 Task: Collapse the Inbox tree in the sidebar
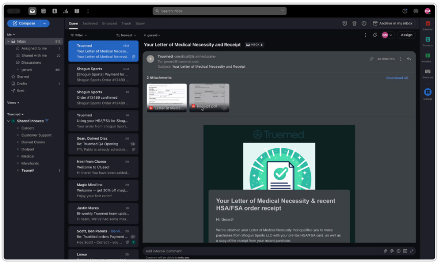[x=8, y=41]
